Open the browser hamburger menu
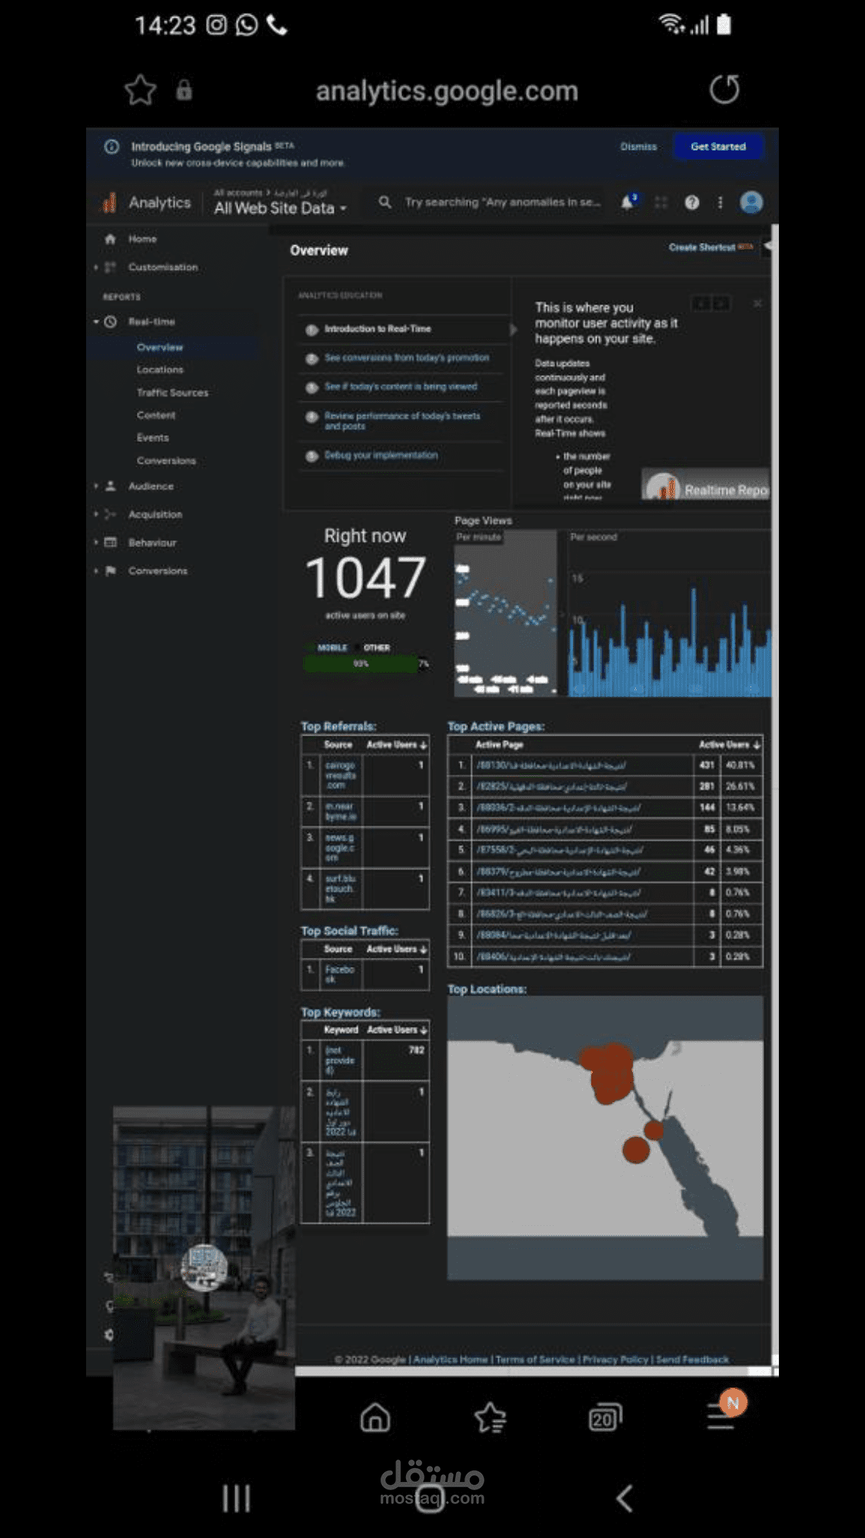Image resolution: width=865 pixels, height=1538 pixels. [x=721, y=1415]
